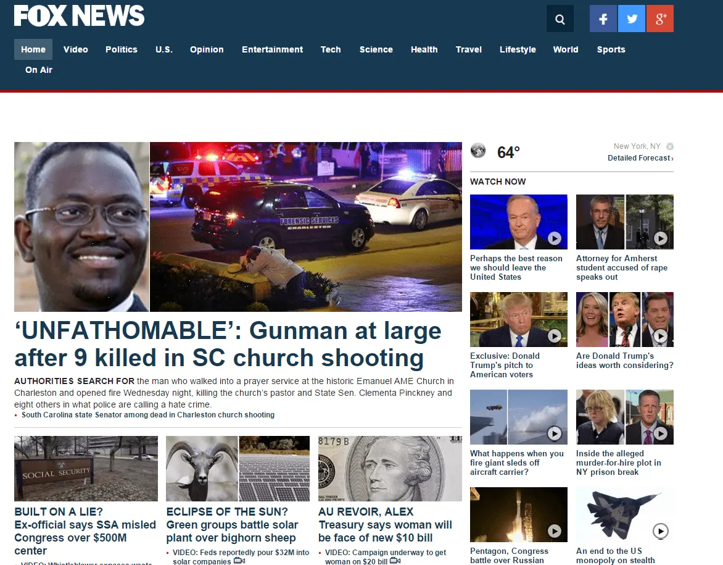This screenshot has width=723, height=565.
Task: Click the police cars crime scene photo
Action: click(x=306, y=227)
